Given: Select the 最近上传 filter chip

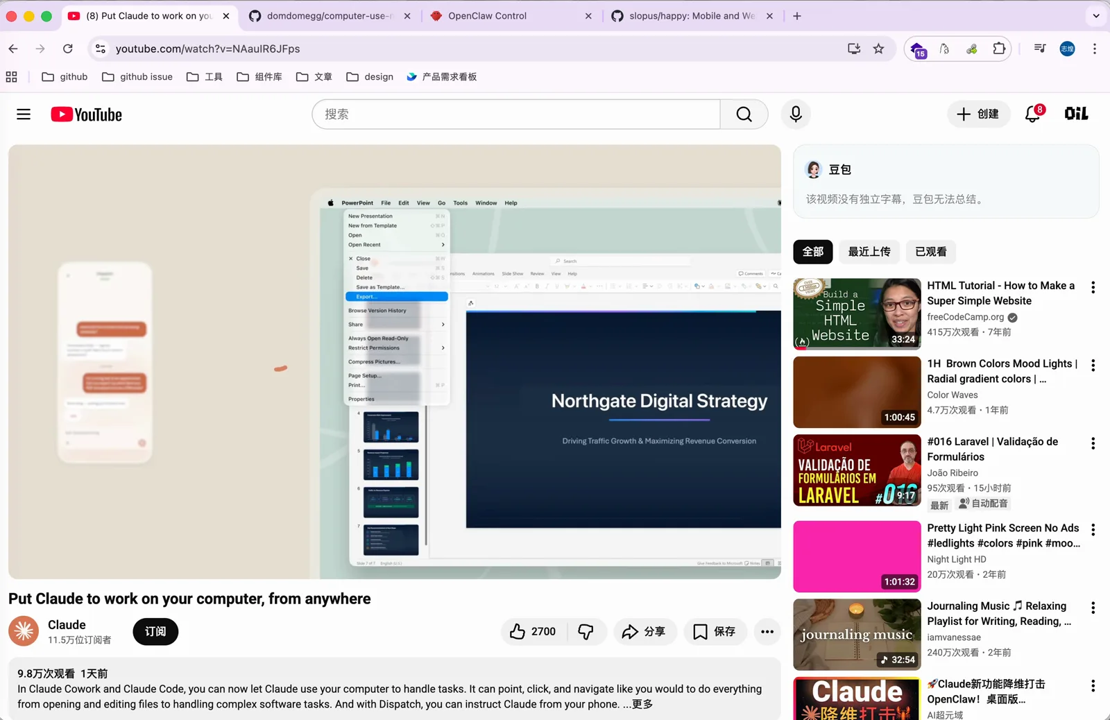Looking at the screenshot, I should [x=869, y=252].
